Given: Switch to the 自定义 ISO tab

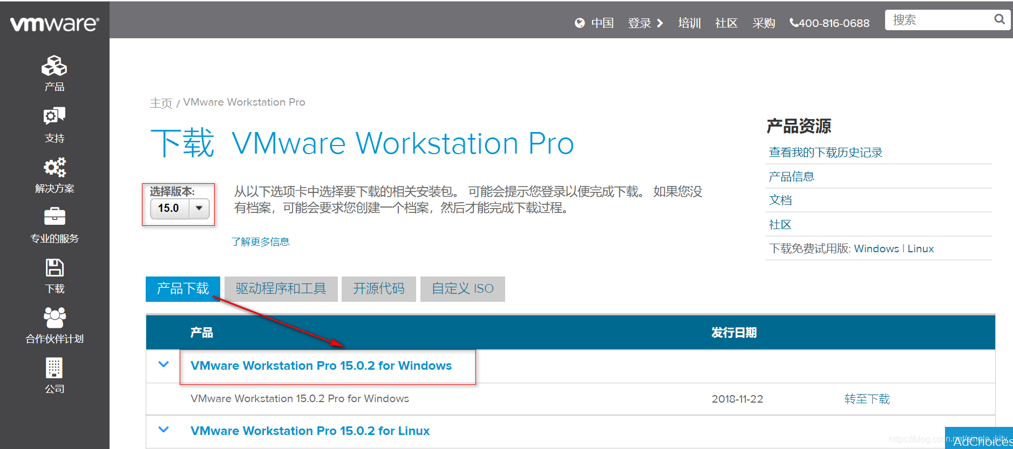Looking at the screenshot, I should 463,289.
